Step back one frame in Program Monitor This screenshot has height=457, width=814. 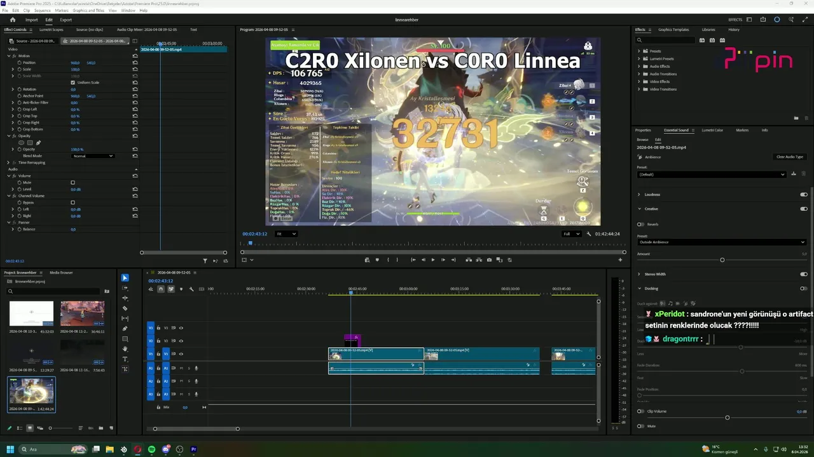click(x=423, y=260)
